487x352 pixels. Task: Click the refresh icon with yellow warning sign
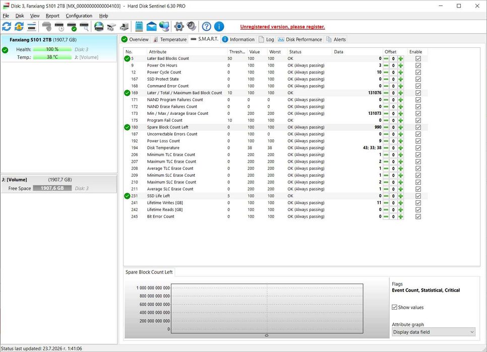coord(19,27)
